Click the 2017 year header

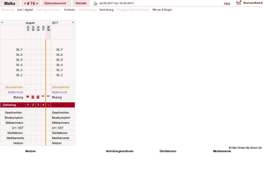point(55,23)
